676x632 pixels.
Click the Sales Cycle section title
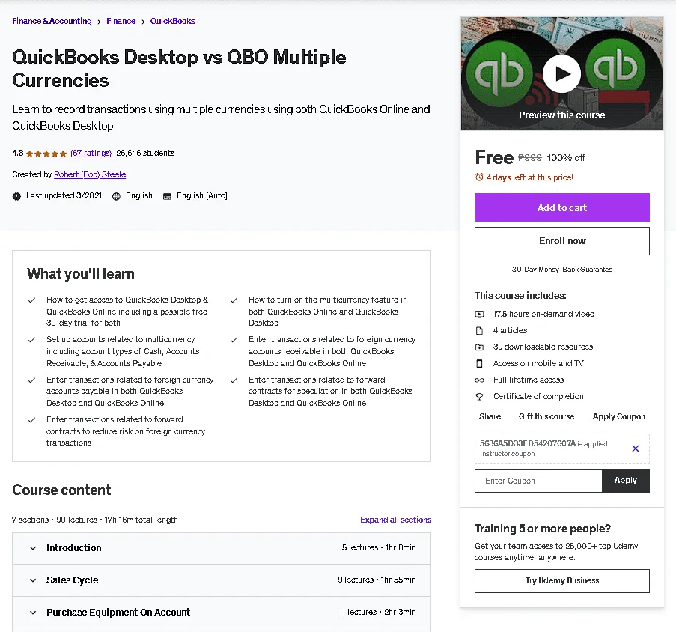72,580
